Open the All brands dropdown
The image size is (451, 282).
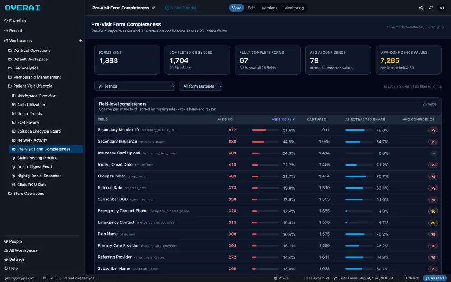point(134,86)
